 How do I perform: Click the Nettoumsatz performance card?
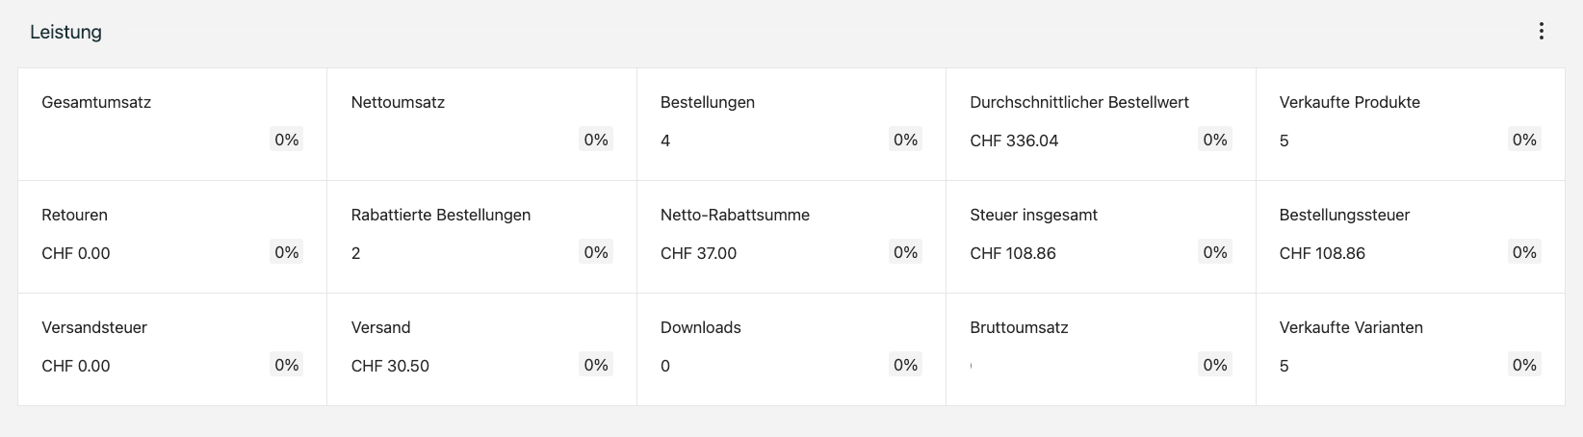point(481,123)
